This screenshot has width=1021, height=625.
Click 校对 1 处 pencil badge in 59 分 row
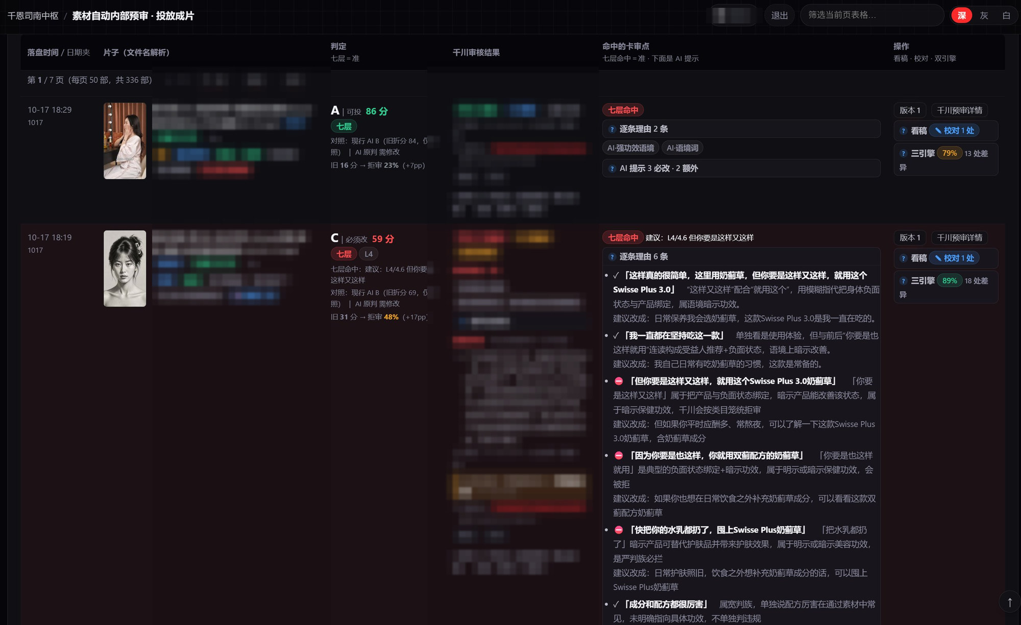click(954, 258)
